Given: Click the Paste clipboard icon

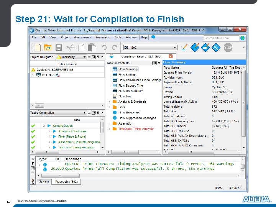Looking at the screenshot, I should pos(92,48).
